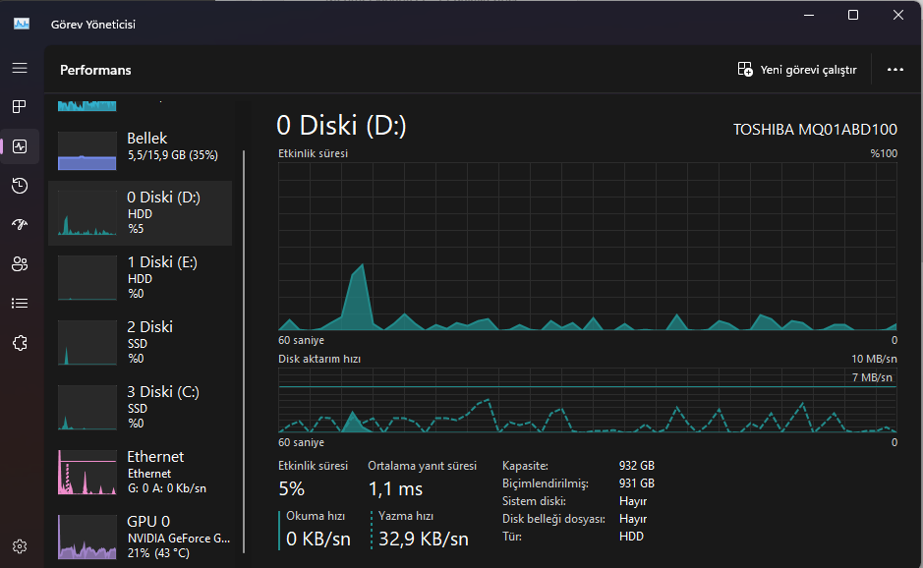Open the Users page icon
Screen dimensions: 923x568
pos(20,263)
